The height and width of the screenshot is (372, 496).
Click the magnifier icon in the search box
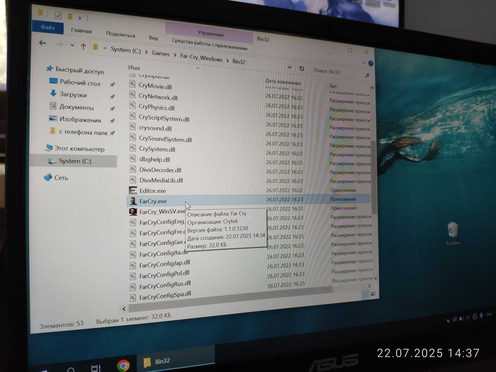point(367,75)
